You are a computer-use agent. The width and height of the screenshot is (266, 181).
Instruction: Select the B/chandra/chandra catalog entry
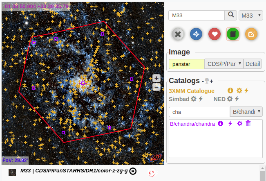coord(192,124)
